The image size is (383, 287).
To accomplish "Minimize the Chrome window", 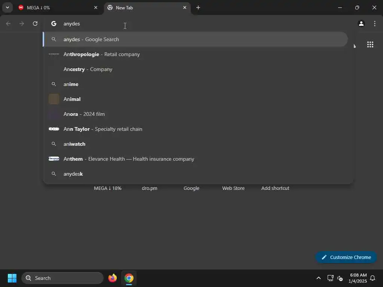I will pos(340,7).
